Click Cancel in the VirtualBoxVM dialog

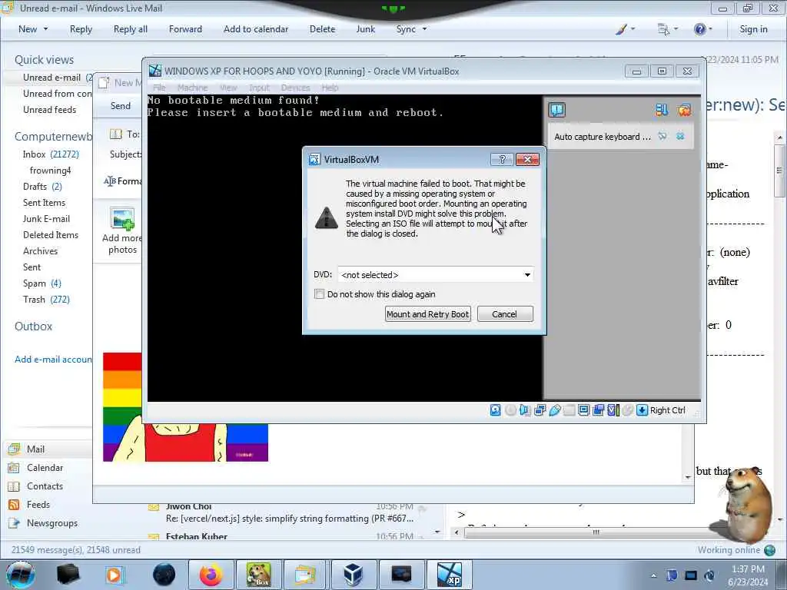505,314
